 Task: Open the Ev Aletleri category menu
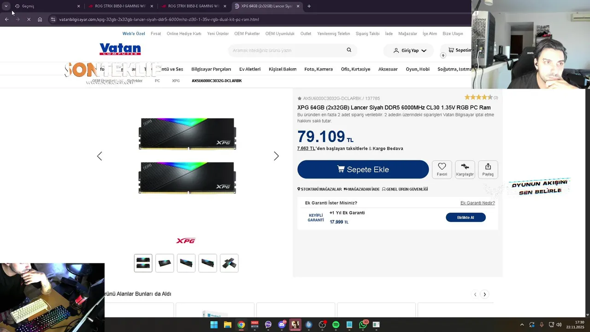tap(250, 69)
